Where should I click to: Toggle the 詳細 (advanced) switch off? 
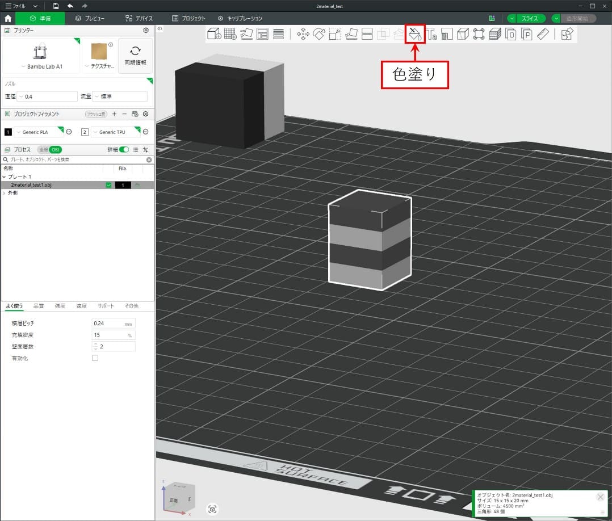(x=123, y=150)
